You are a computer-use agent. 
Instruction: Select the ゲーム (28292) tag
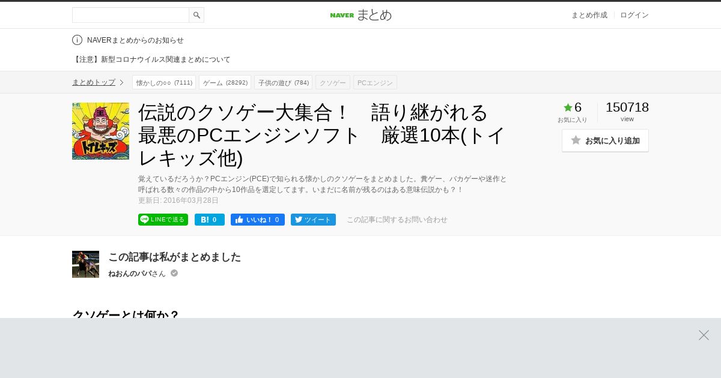point(225,82)
